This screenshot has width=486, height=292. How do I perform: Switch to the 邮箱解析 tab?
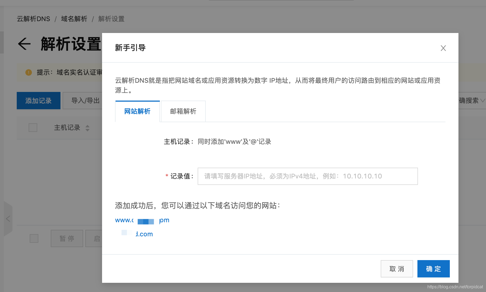tap(183, 111)
